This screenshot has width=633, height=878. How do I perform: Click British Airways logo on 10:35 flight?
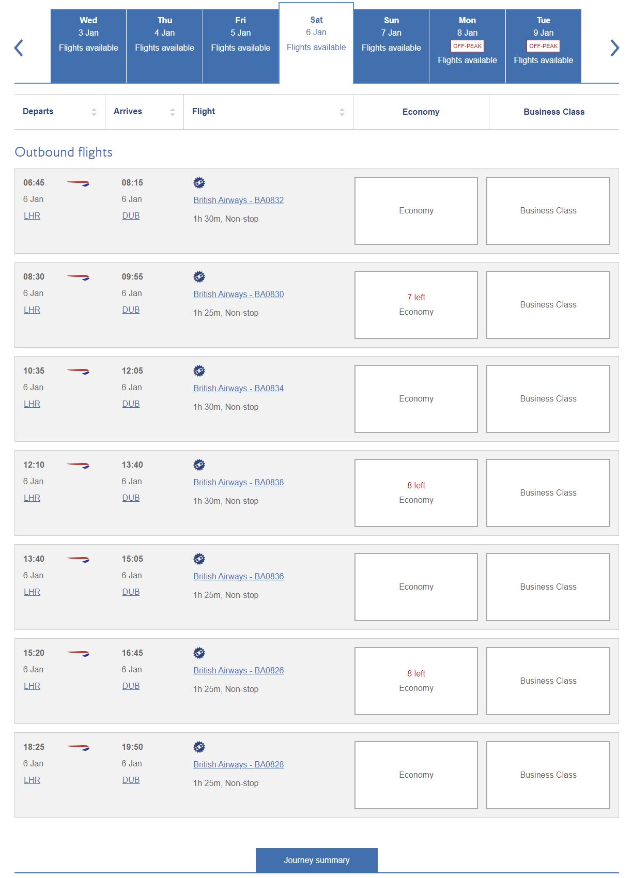point(78,371)
